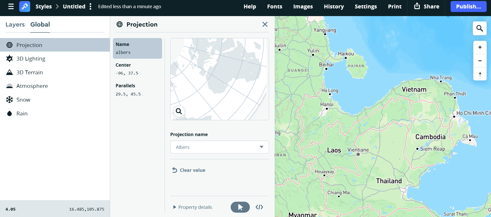Open the Fonts menu

pos(275,6)
